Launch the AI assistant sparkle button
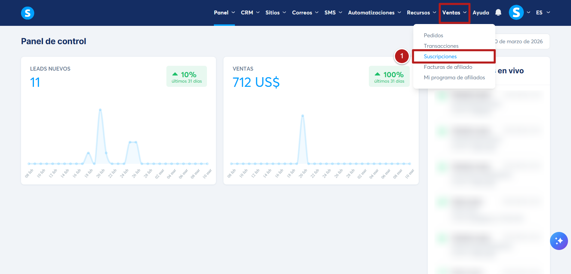The image size is (571, 274). coord(559,241)
